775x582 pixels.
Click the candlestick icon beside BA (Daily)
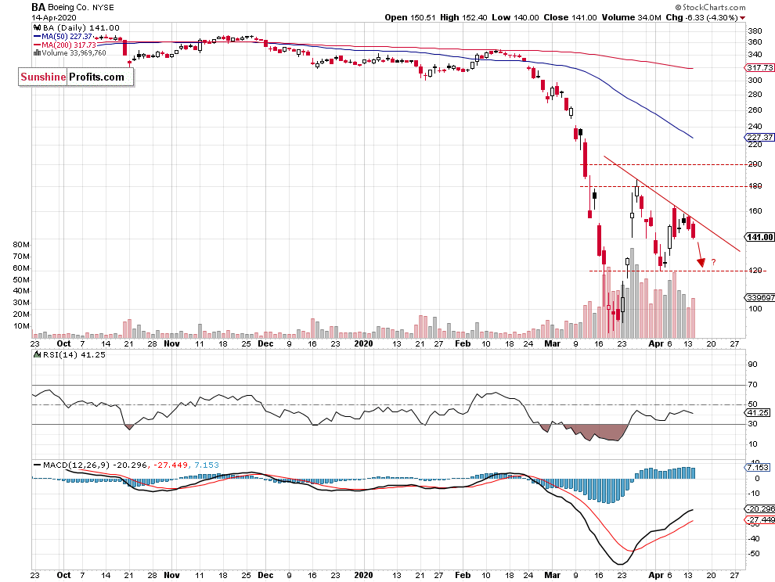click(x=37, y=27)
